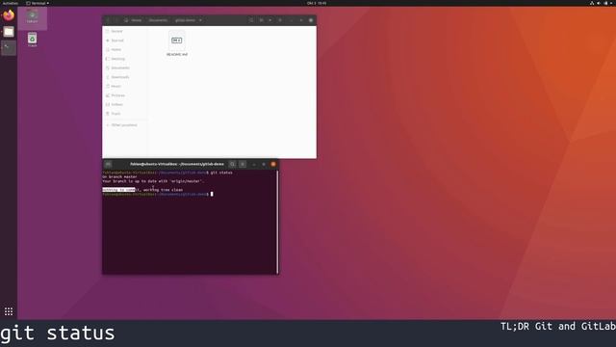The height and width of the screenshot is (347, 616).
Task: Open Home in the Files sidebar
Action: pyautogui.click(x=115, y=49)
